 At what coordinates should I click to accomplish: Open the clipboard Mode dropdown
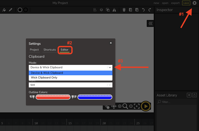click(x=71, y=68)
